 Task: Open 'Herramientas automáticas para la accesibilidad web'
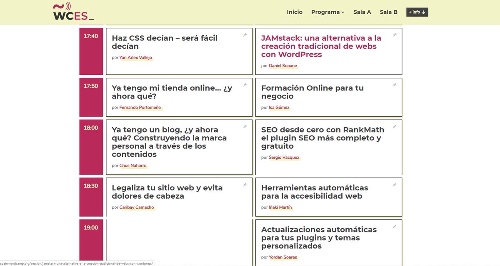pyautogui.click(x=315, y=192)
